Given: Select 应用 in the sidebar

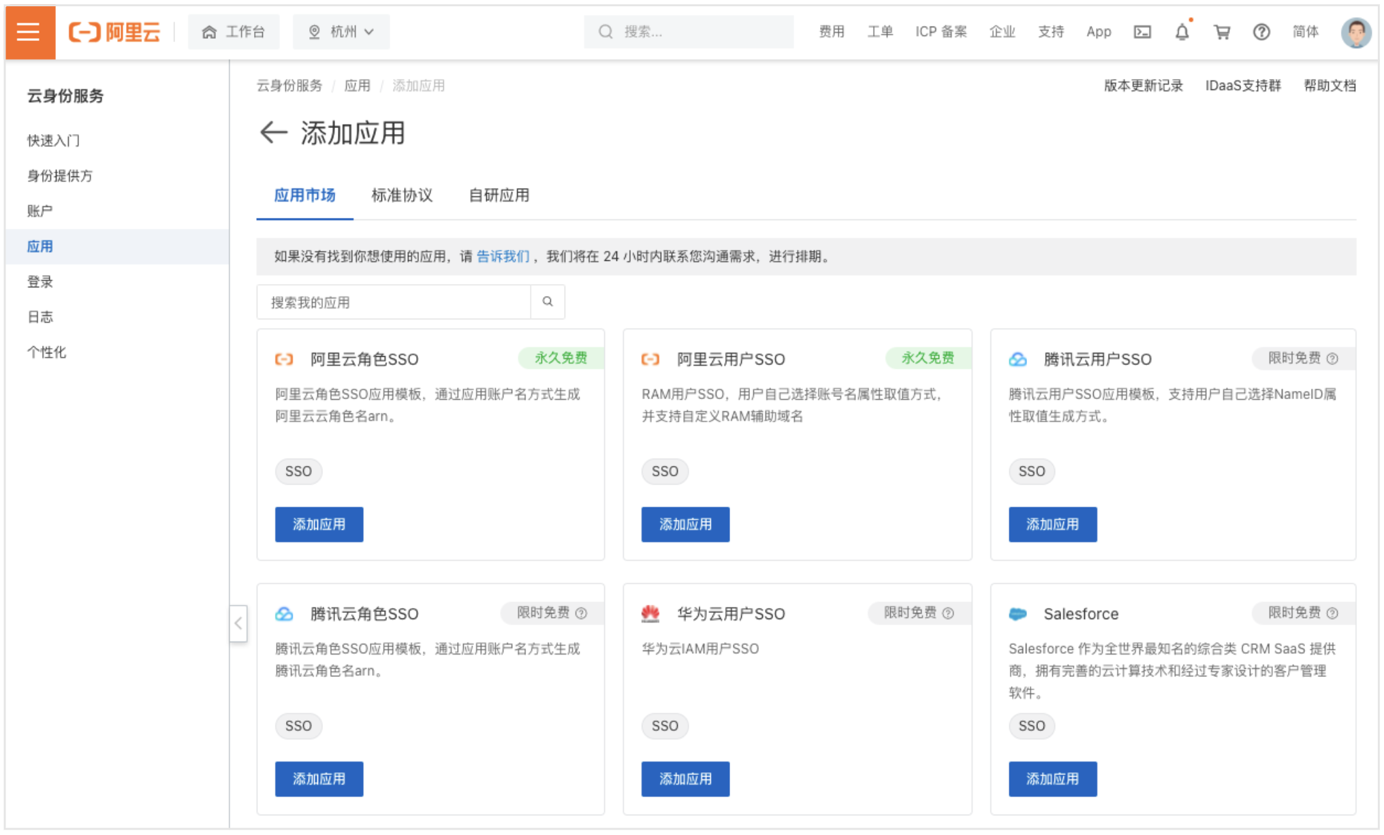Looking at the screenshot, I should click(x=117, y=247).
